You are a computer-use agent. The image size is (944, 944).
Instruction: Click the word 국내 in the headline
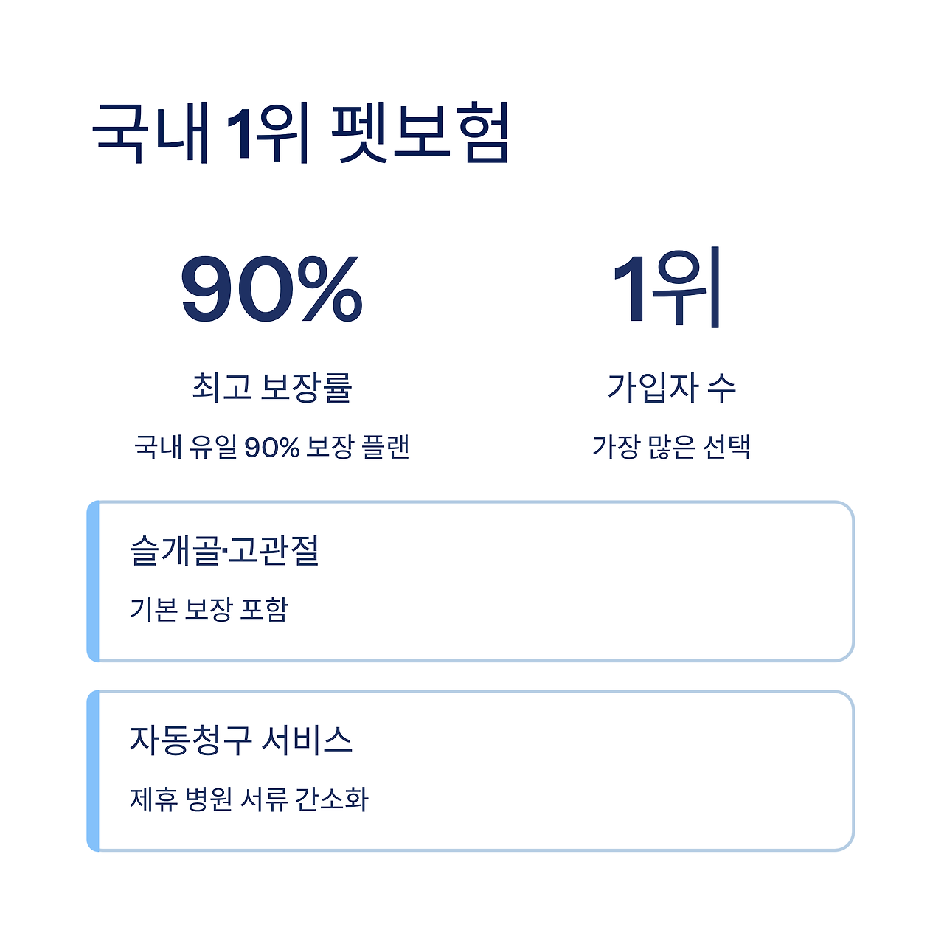152,133
